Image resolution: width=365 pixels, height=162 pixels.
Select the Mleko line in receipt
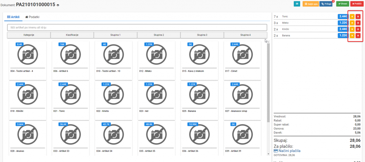(318, 23)
